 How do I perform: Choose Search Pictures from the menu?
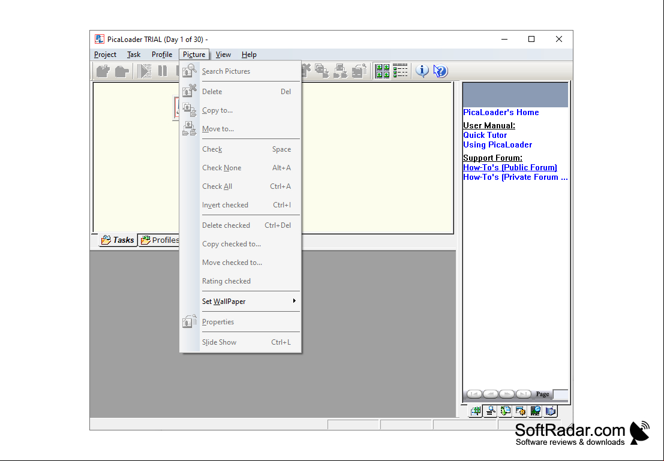241,71
